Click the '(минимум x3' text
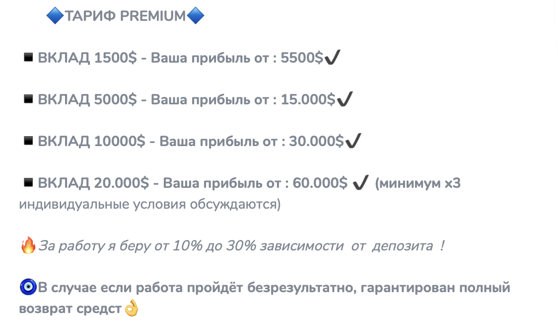The width and height of the screenshot is (558, 322). pos(418,183)
